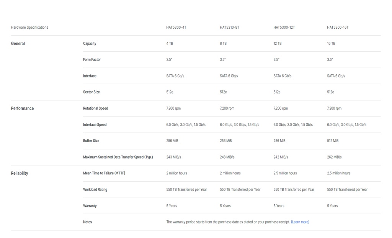Click HAT5300-12T 550 TB workload rating
Screen dimensions: 392x238
click(294, 189)
